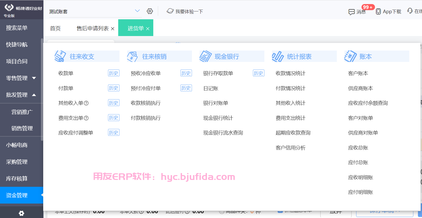Open 库存核算 in the sidebar
The image size is (422, 218).
pos(17,179)
